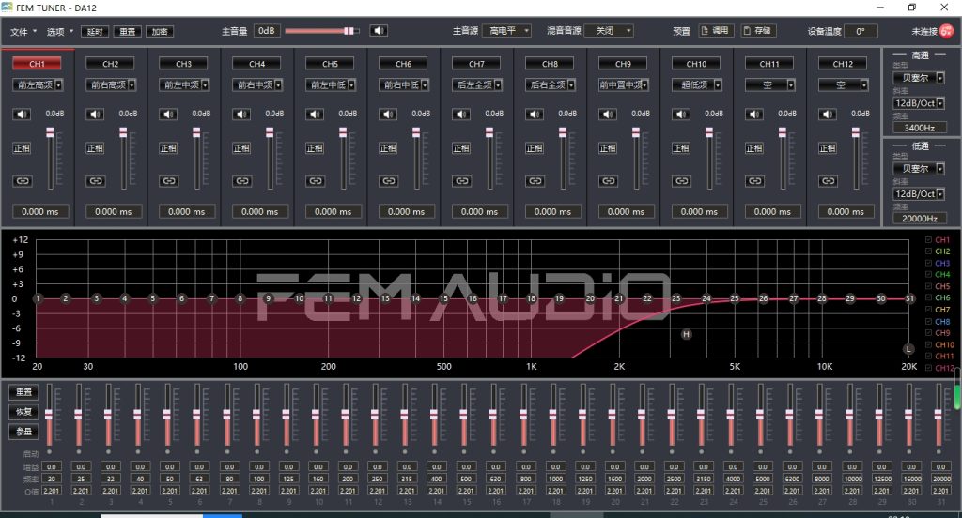
Task: Select the CH3 channel tab
Action: [183, 64]
